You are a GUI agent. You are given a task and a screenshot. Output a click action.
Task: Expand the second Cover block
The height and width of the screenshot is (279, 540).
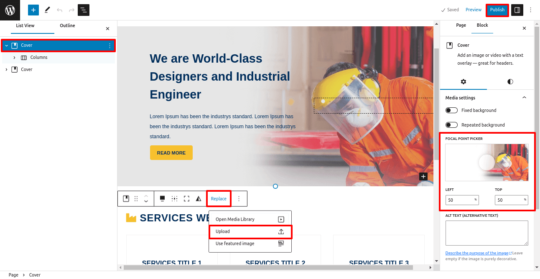pos(6,69)
